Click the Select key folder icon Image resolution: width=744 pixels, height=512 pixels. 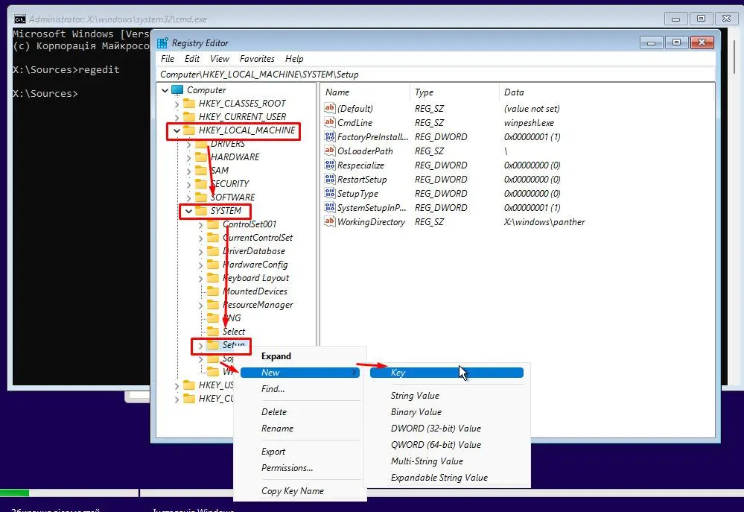pos(213,332)
